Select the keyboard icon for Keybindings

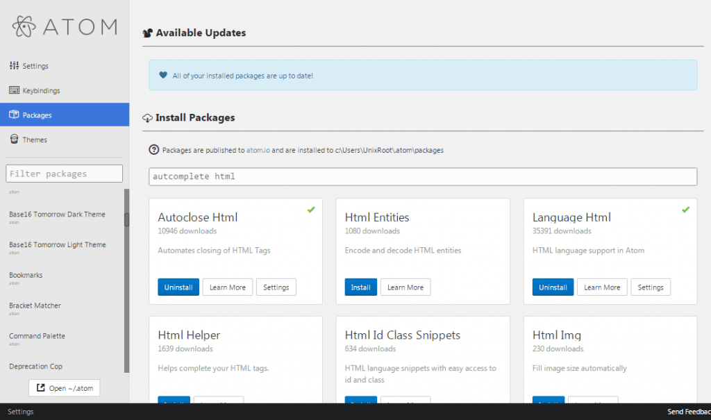pyautogui.click(x=13, y=90)
